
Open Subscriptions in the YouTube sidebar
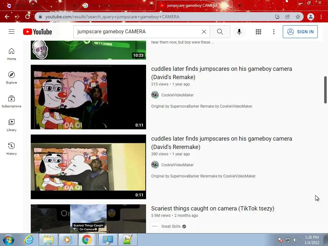(x=12, y=102)
